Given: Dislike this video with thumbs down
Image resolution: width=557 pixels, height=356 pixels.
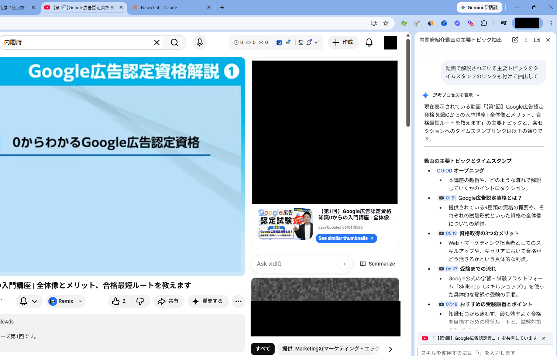Looking at the screenshot, I should [140, 301].
